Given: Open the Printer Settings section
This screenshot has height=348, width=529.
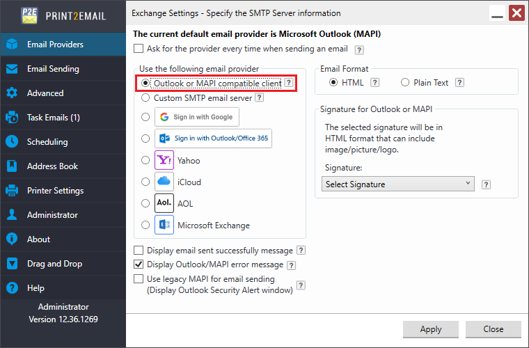Looking at the screenshot, I should [63, 191].
